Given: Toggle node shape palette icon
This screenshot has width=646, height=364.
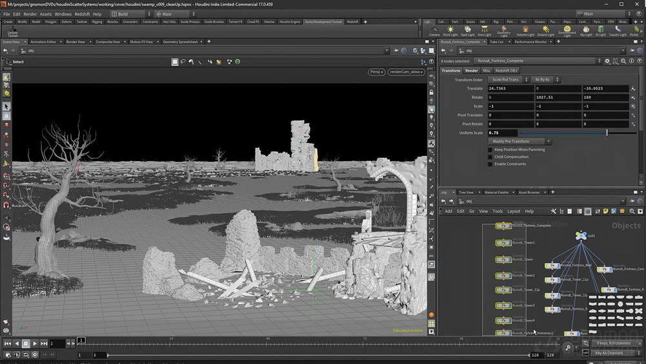Looking at the screenshot, I should click(x=587, y=211).
